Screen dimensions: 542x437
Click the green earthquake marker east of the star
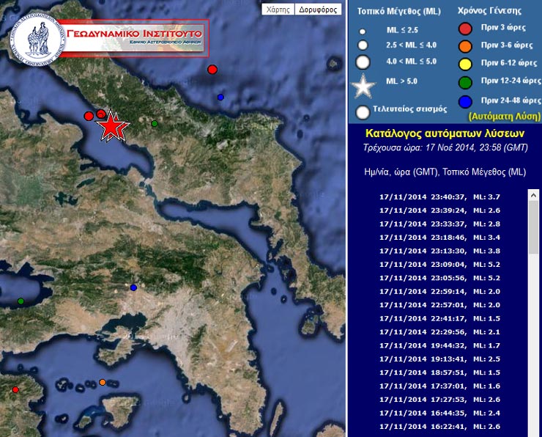pyautogui.click(x=155, y=124)
